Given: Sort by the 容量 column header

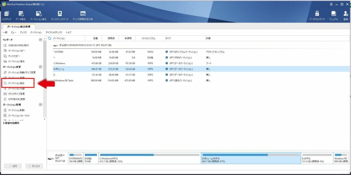Looking at the screenshot, I should [x=94, y=38].
